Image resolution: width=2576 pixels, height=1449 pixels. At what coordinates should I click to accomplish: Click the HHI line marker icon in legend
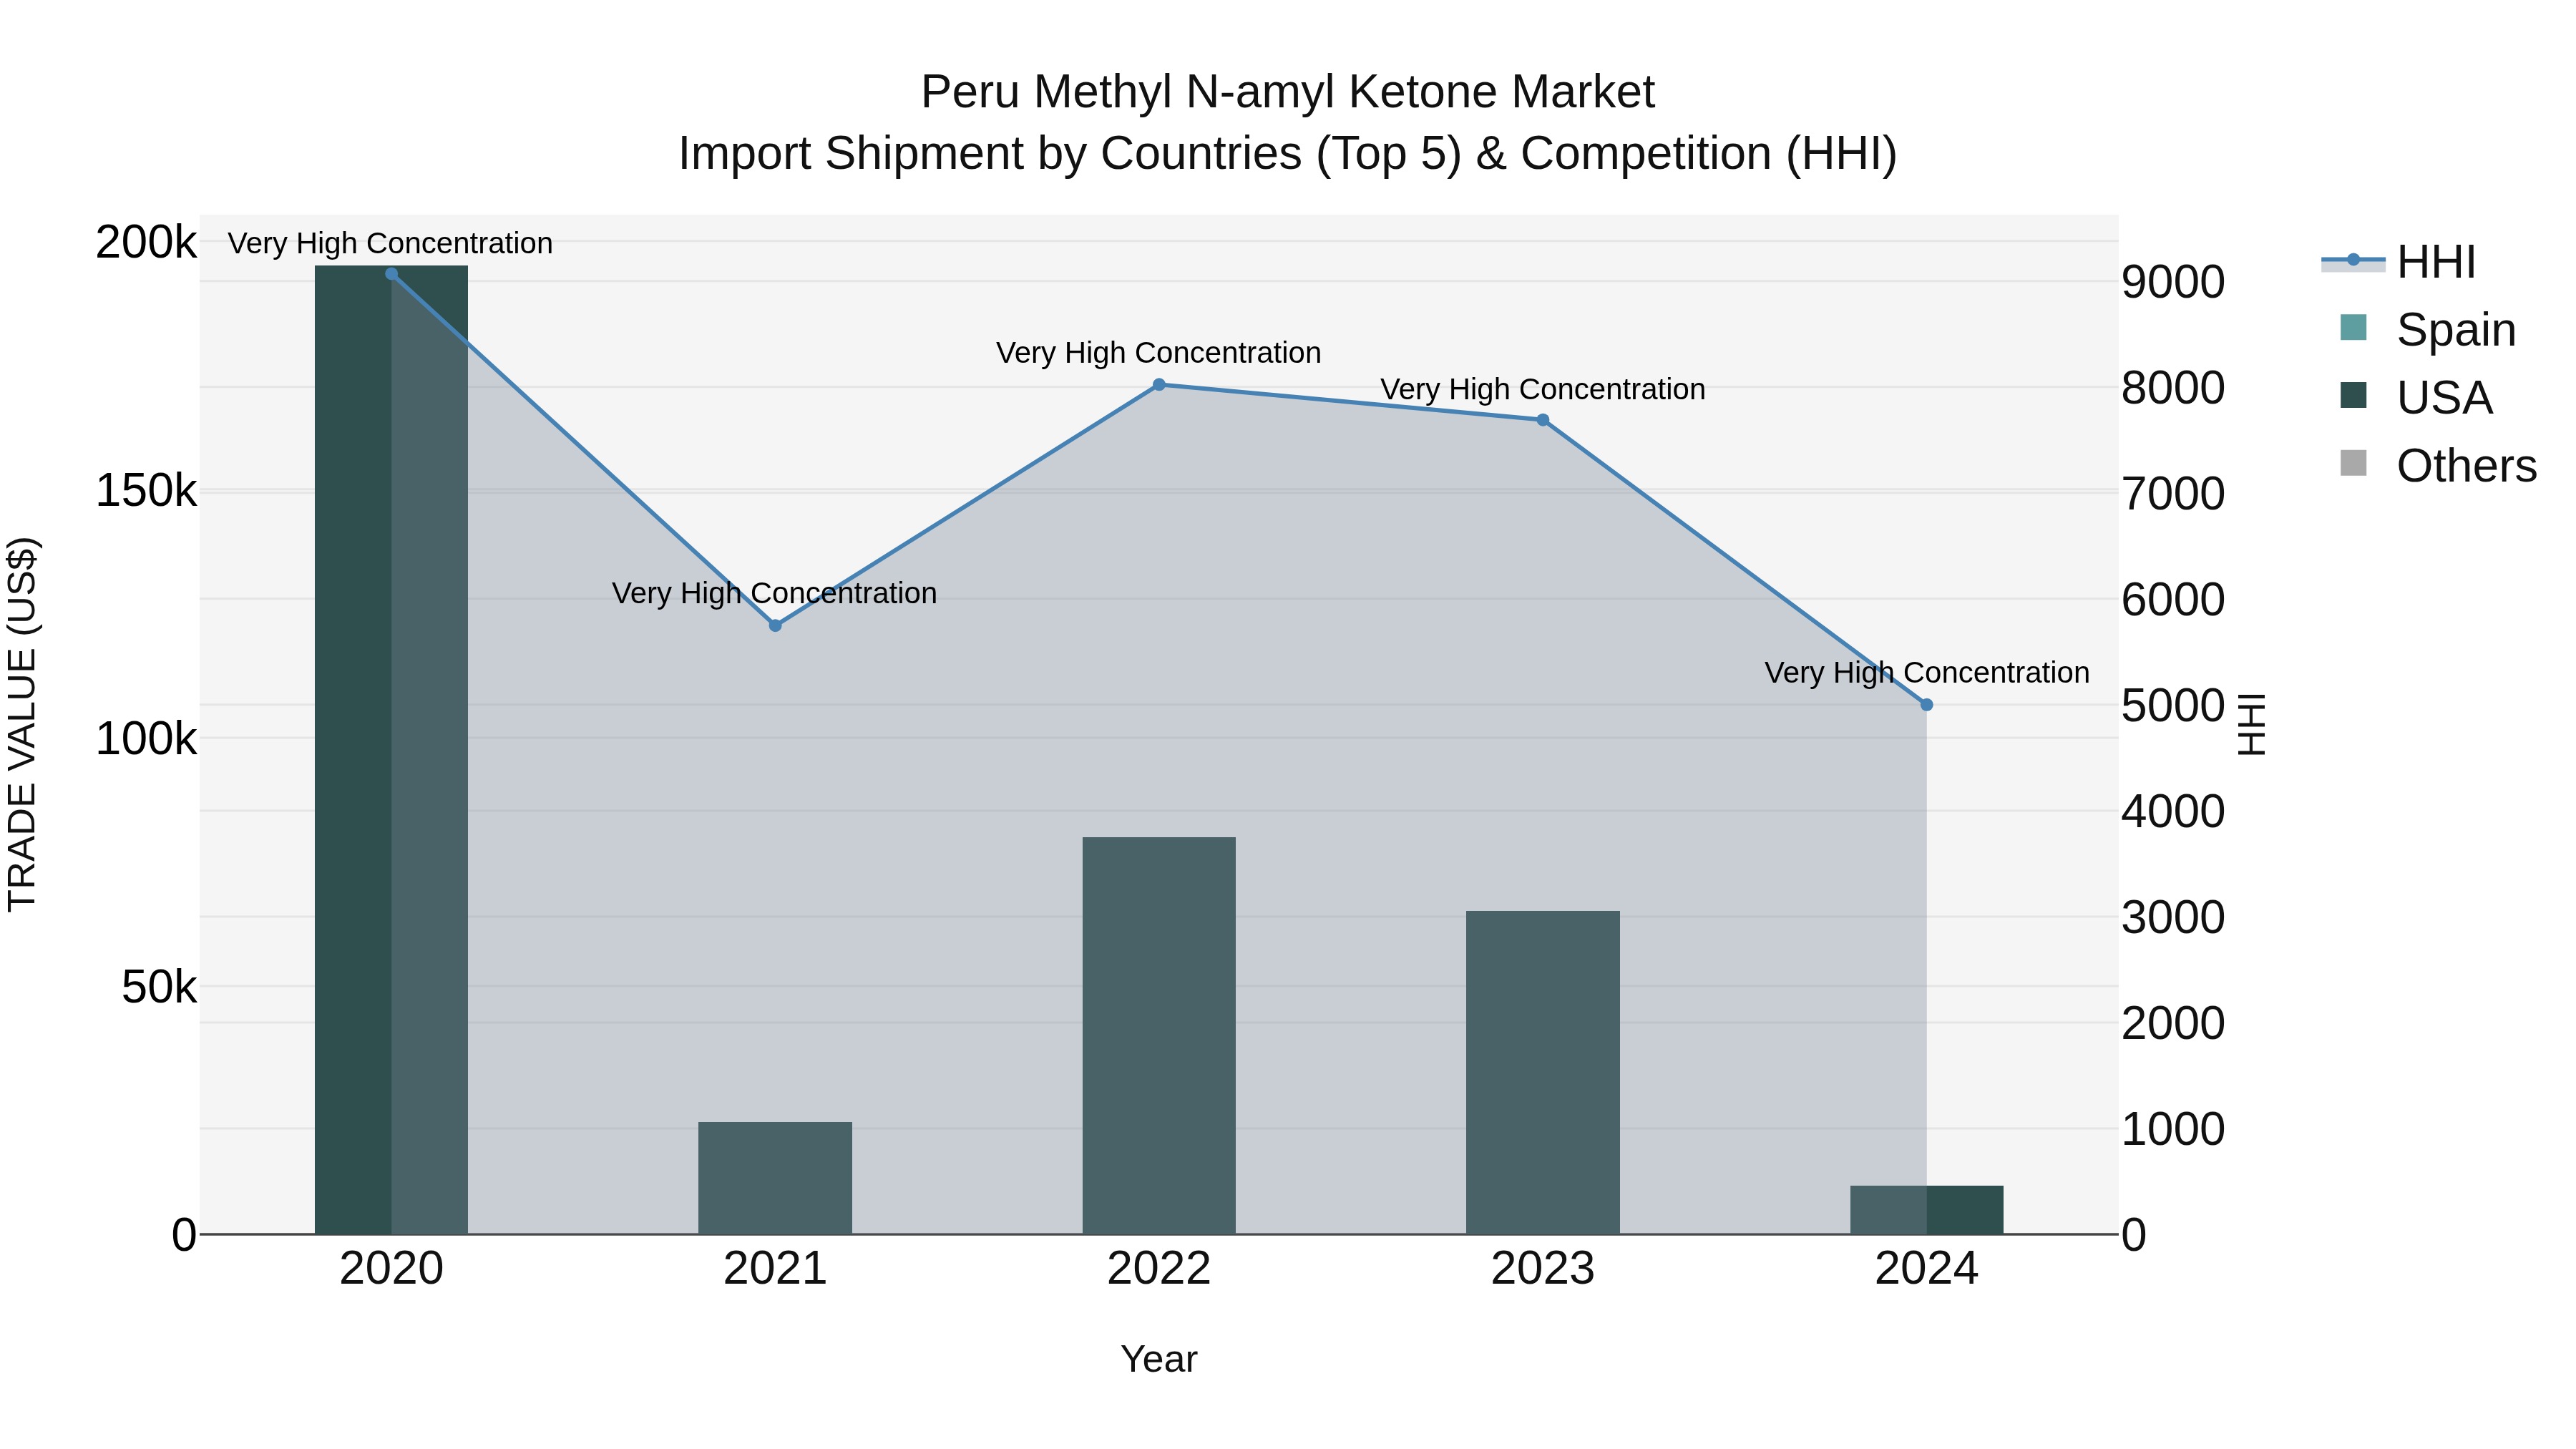click(2353, 261)
